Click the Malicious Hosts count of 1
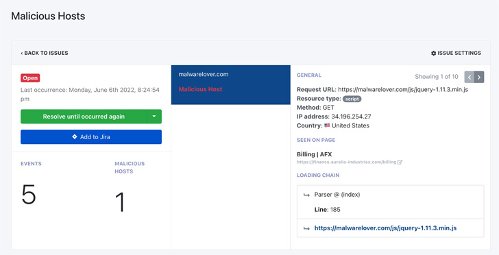This screenshot has width=499, height=255. point(121,202)
